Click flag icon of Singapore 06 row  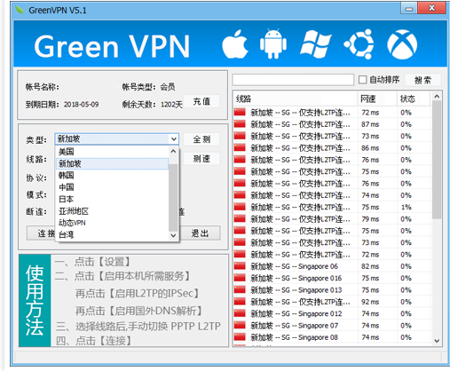coord(240,266)
